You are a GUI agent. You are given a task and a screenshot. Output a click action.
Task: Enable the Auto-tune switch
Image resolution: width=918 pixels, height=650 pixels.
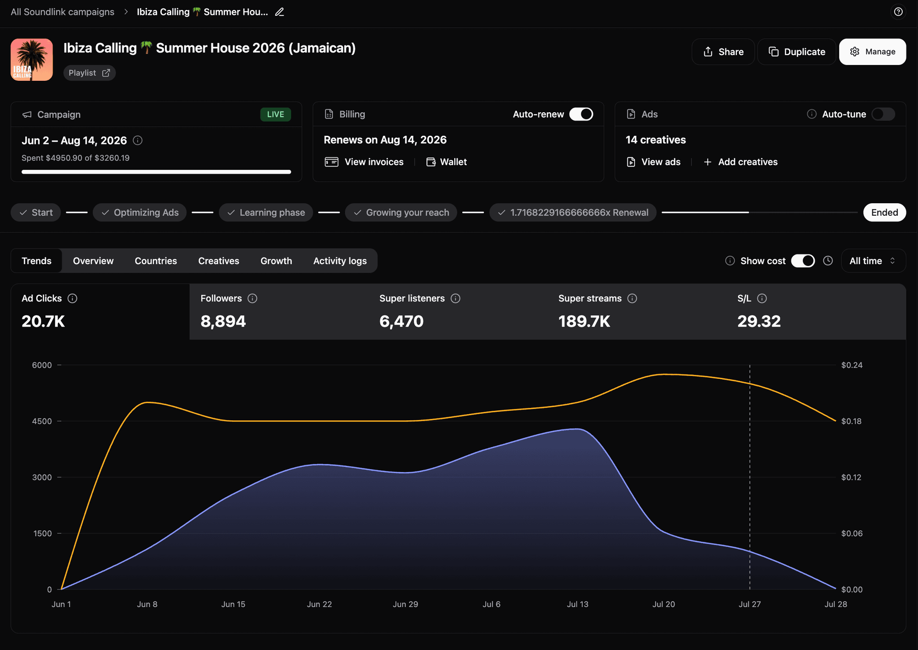[x=883, y=114]
